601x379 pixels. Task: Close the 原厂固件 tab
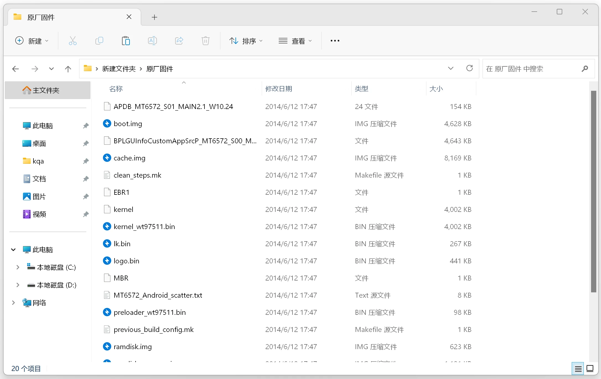point(129,17)
